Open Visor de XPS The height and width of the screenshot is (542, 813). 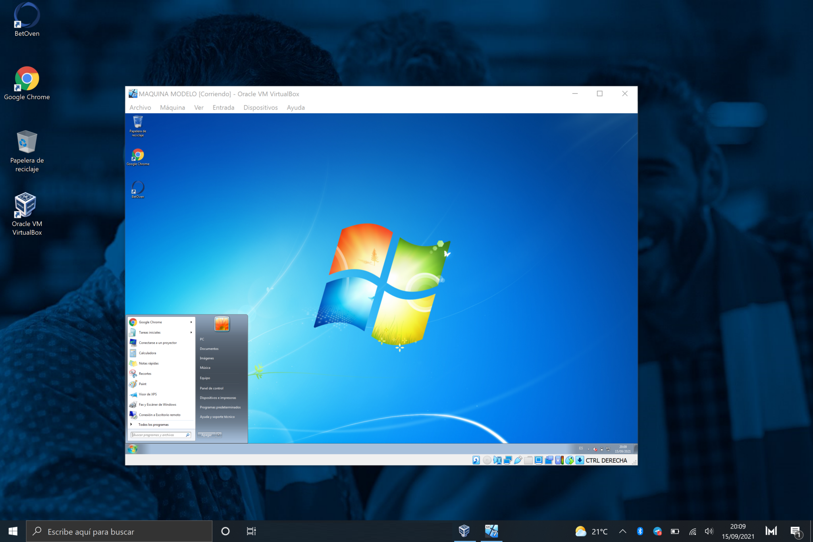click(161, 394)
